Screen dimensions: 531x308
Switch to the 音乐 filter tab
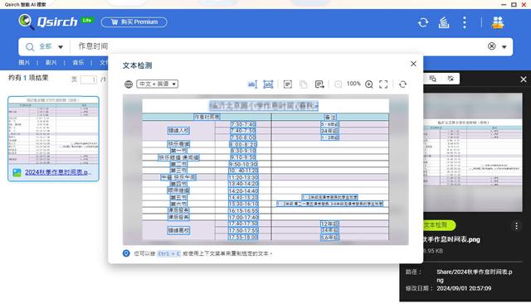(78, 63)
